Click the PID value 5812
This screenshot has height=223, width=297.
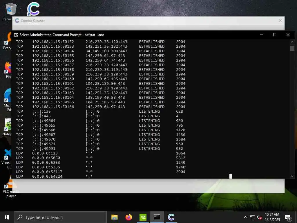click(x=181, y=158)
